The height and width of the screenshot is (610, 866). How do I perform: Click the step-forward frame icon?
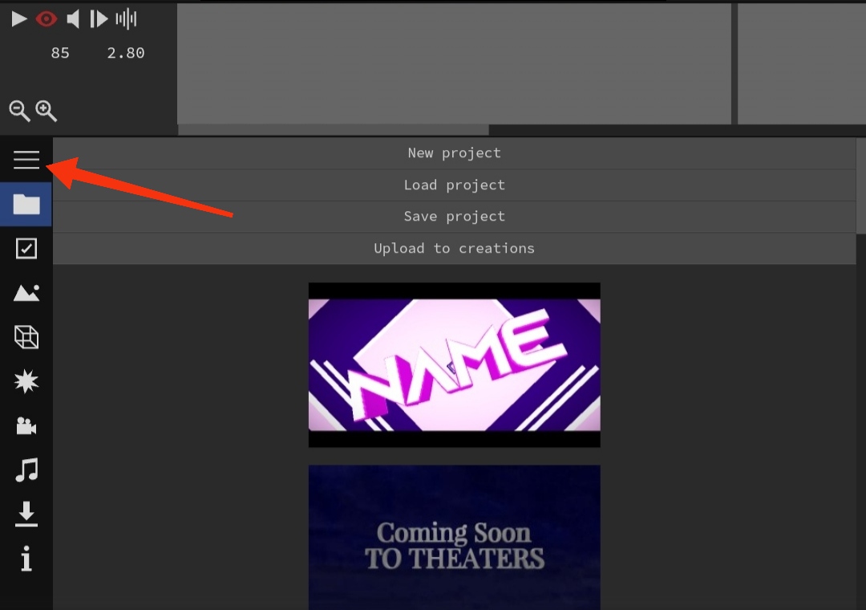99,19
